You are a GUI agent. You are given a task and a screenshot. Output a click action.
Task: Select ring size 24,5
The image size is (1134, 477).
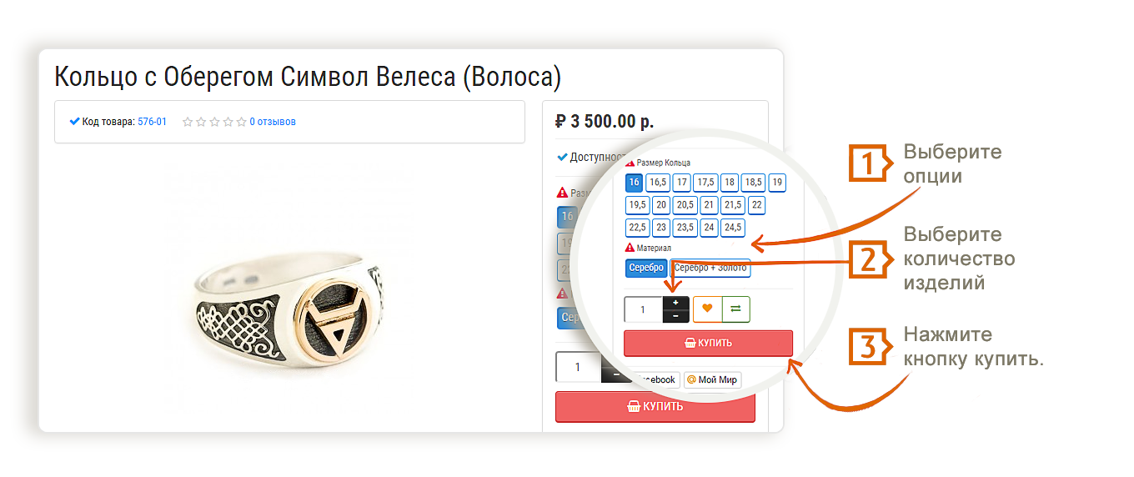coord(732,228)
